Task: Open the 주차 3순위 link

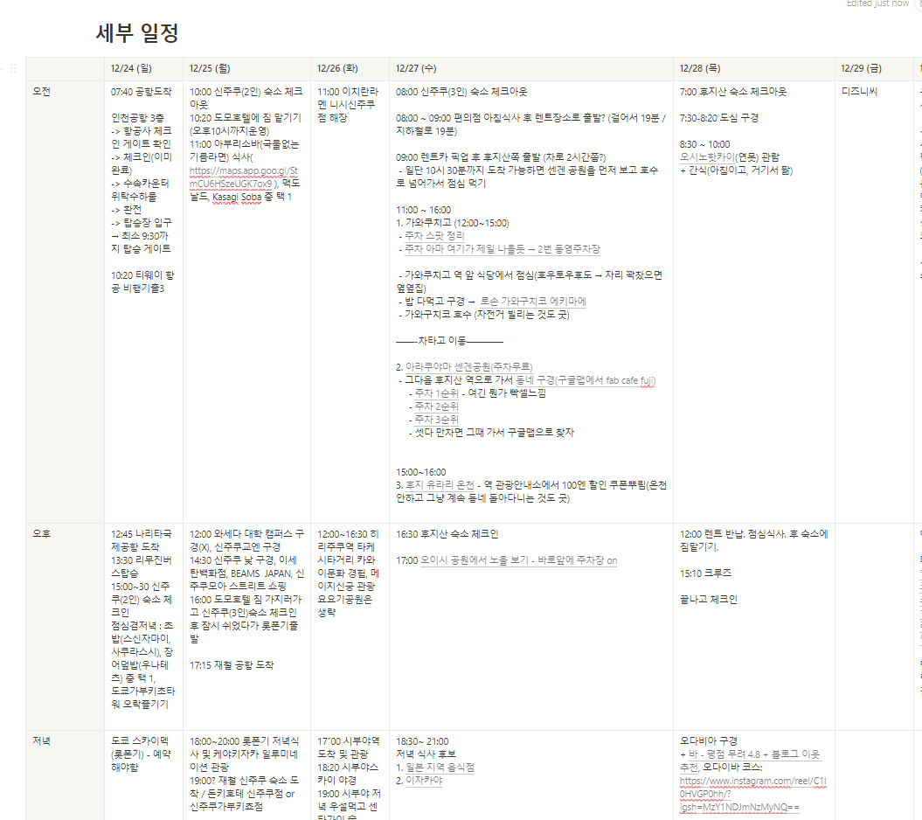Action: tap(436, 419)
